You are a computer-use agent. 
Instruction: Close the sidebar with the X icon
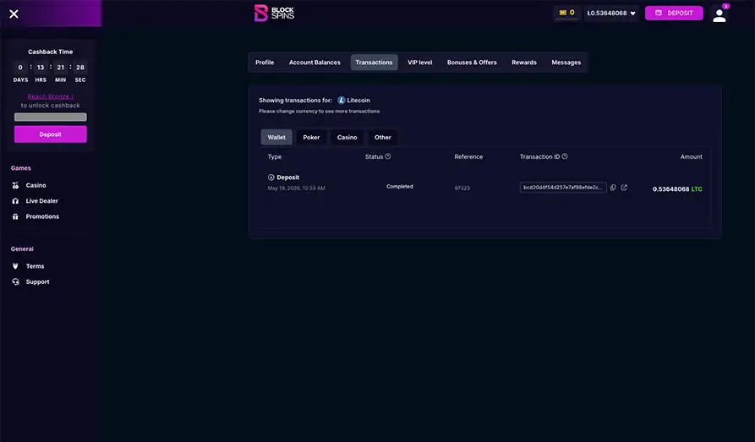(x=14, y=14)
